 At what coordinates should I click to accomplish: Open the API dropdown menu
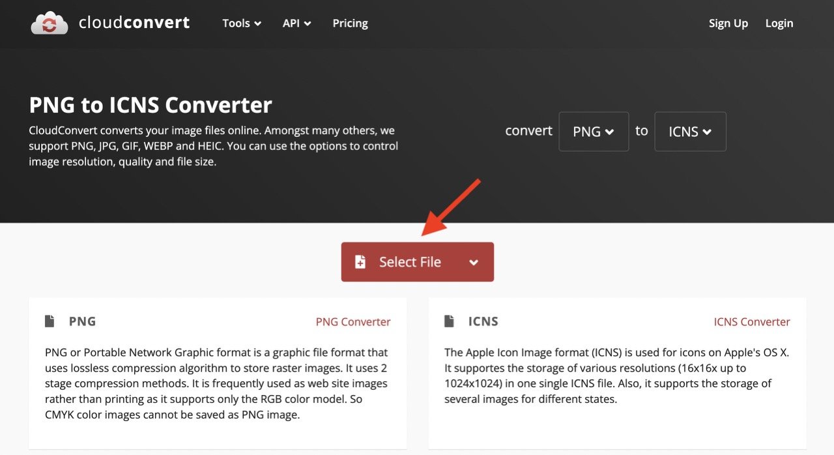click(296, 23)
